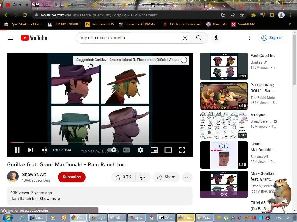This screenshot has width=297, height=222.
Task: Bookmark this page with star
Action: tap(242, 15)
